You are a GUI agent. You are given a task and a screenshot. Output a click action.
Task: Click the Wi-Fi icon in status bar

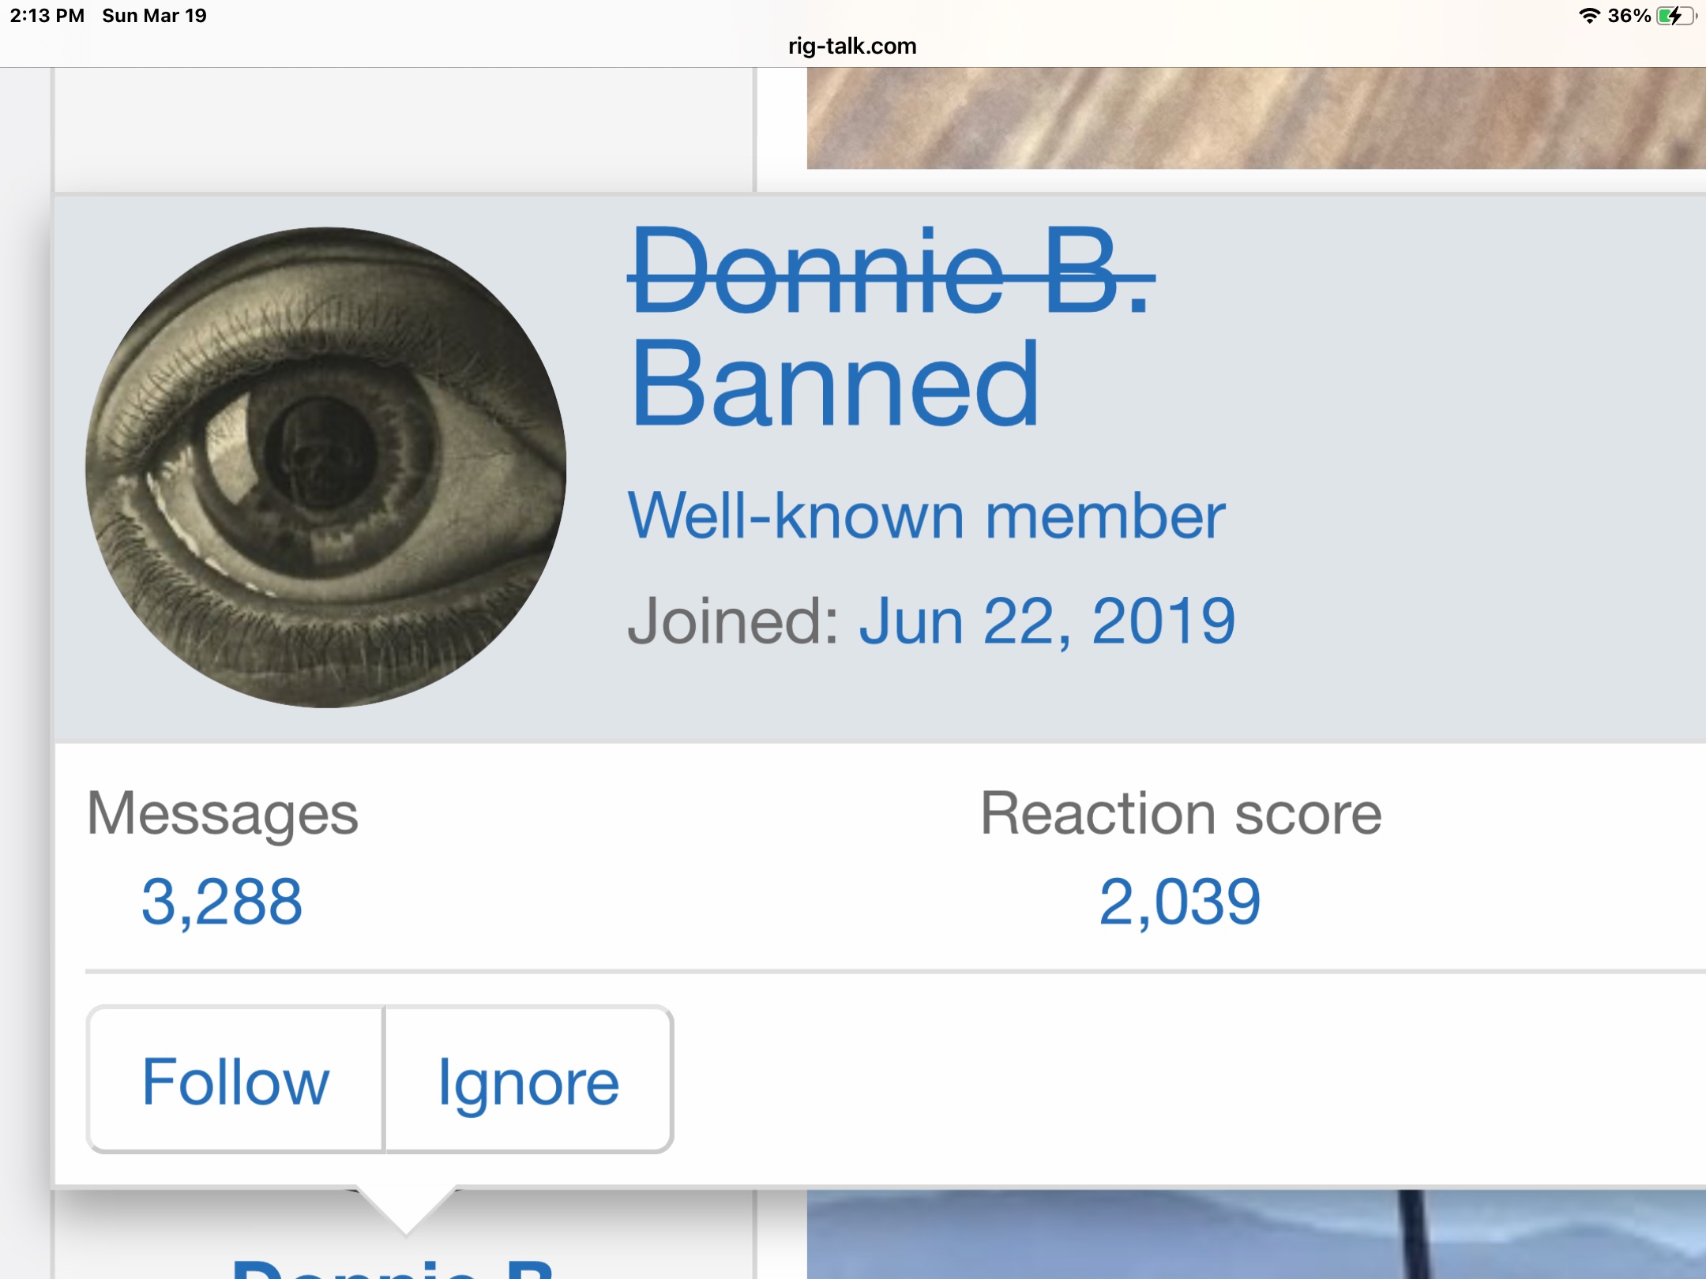point(1588,16)
